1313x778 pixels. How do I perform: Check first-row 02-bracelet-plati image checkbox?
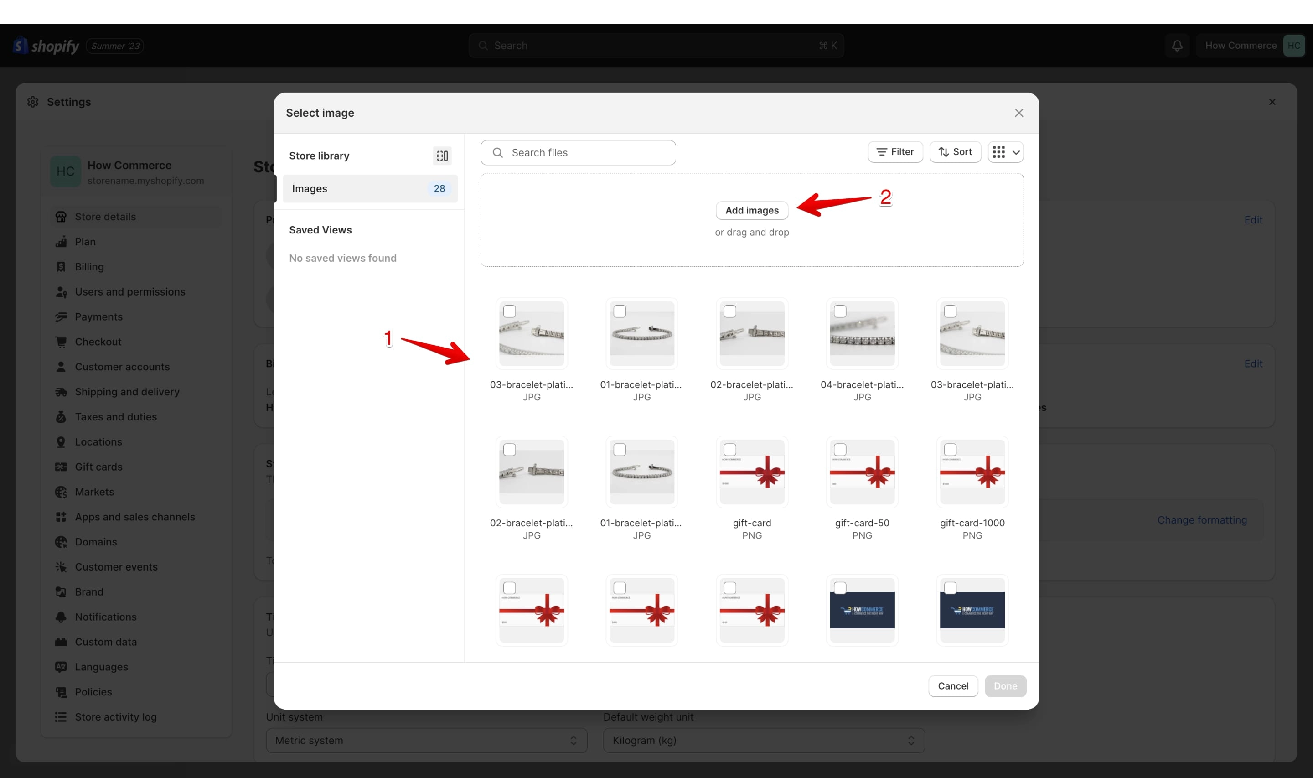(x=730, y=311)
